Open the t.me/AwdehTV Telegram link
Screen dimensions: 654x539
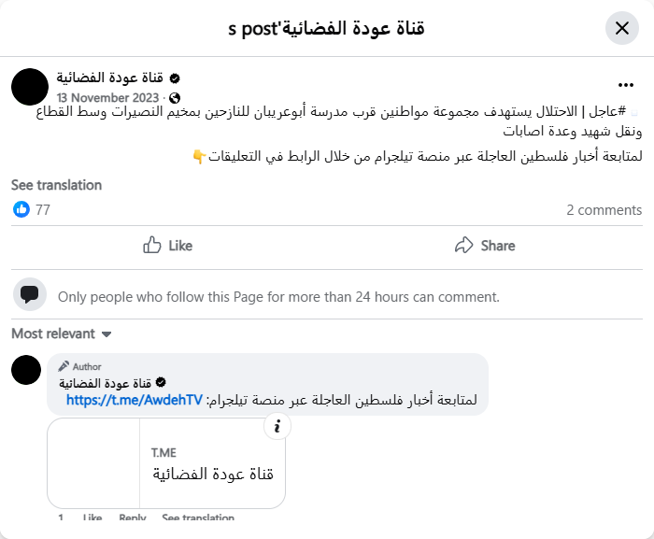click(x=135, y=401)
